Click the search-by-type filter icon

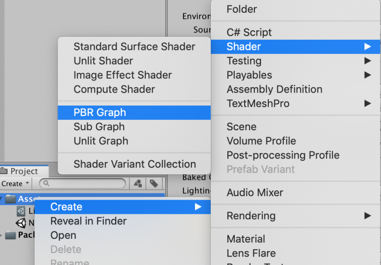(x=138, y=183)
